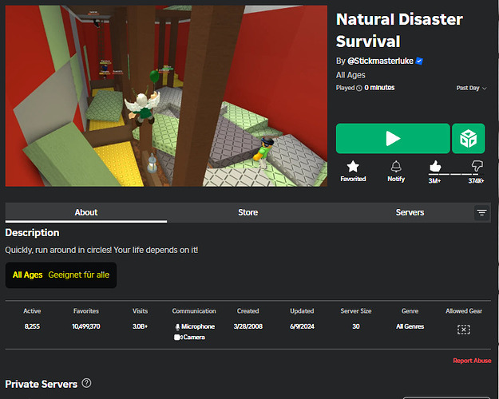The width and height of the screenshot is (499, 399).
Task: Click the Favorites count 10,499,370
Action: pyautogui.click(x=86, y=326)
